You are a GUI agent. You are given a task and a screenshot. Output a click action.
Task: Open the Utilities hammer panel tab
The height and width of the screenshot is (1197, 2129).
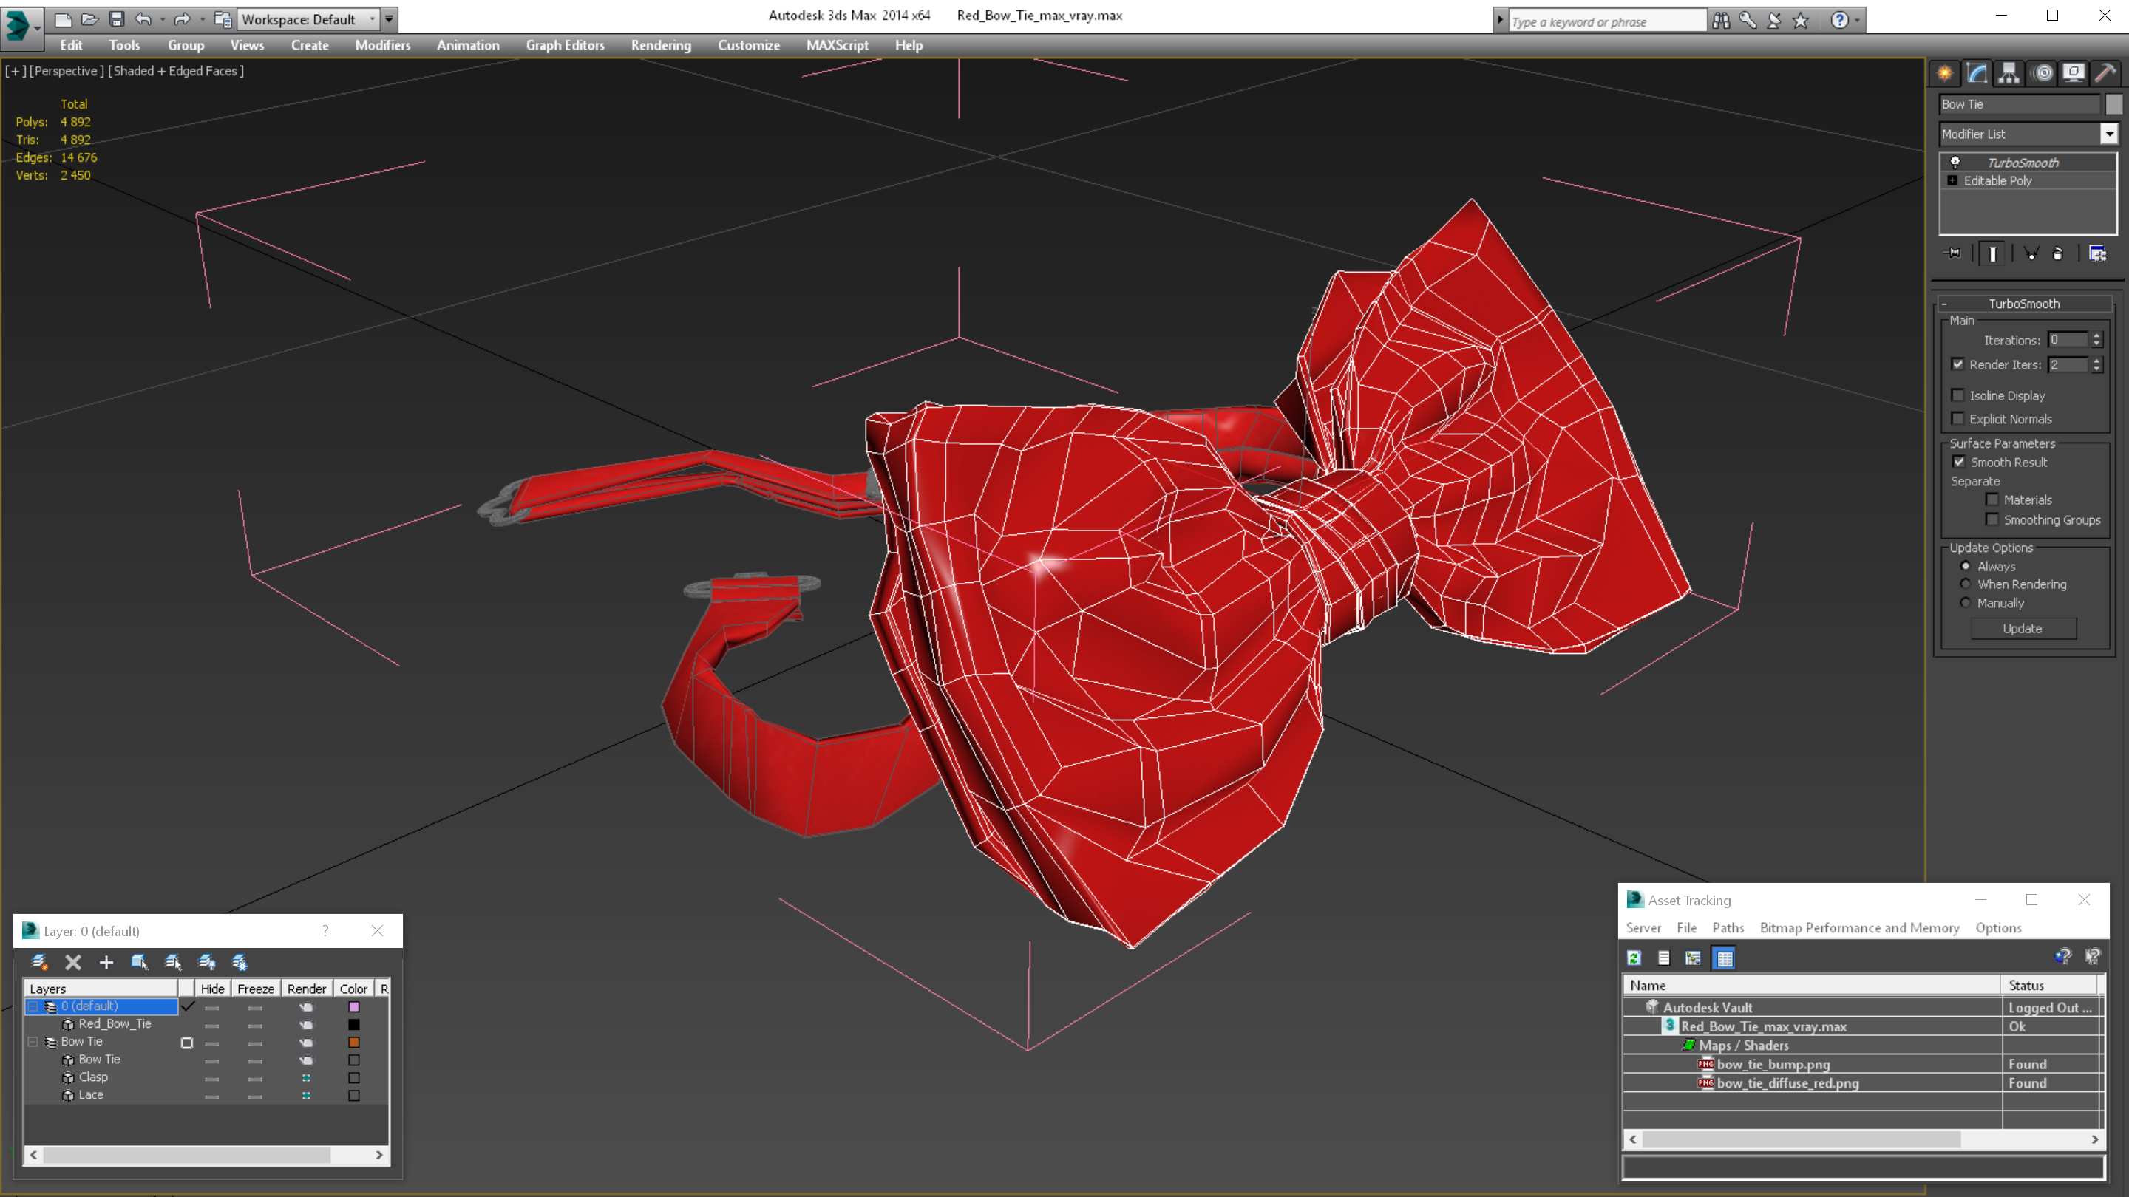pyautogui.click(x=2106, y=74)
